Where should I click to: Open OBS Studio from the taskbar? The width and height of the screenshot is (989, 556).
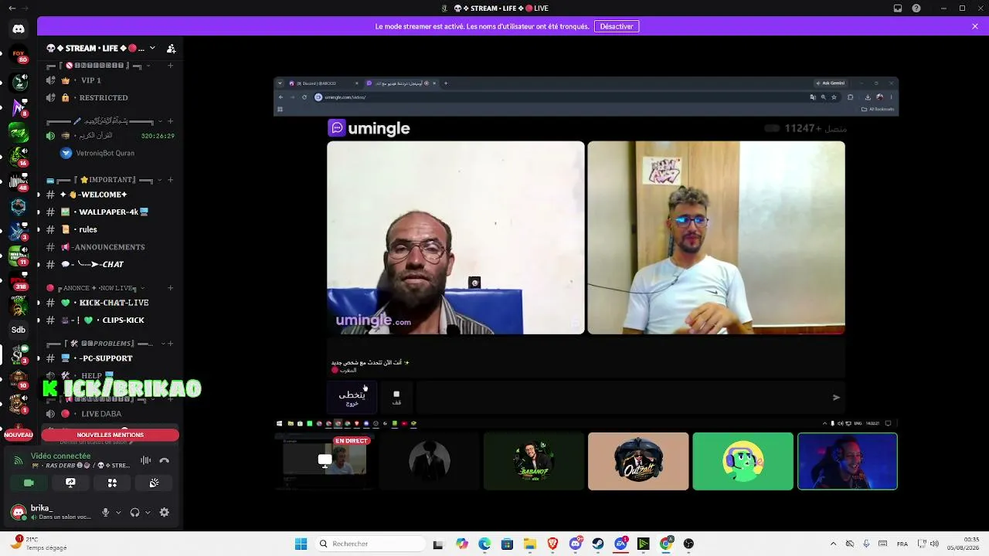click(x=688, y=544)
